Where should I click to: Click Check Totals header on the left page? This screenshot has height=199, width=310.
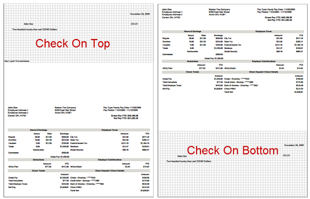pyautogui.click(x=39, y=170)
